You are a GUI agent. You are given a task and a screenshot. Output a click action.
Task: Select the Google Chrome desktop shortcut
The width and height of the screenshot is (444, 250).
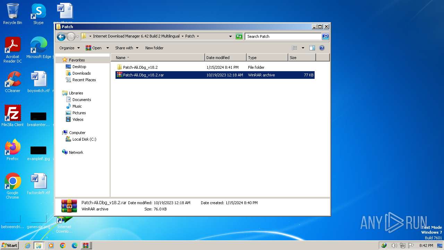pyautogui.click(x=12, y=186)
